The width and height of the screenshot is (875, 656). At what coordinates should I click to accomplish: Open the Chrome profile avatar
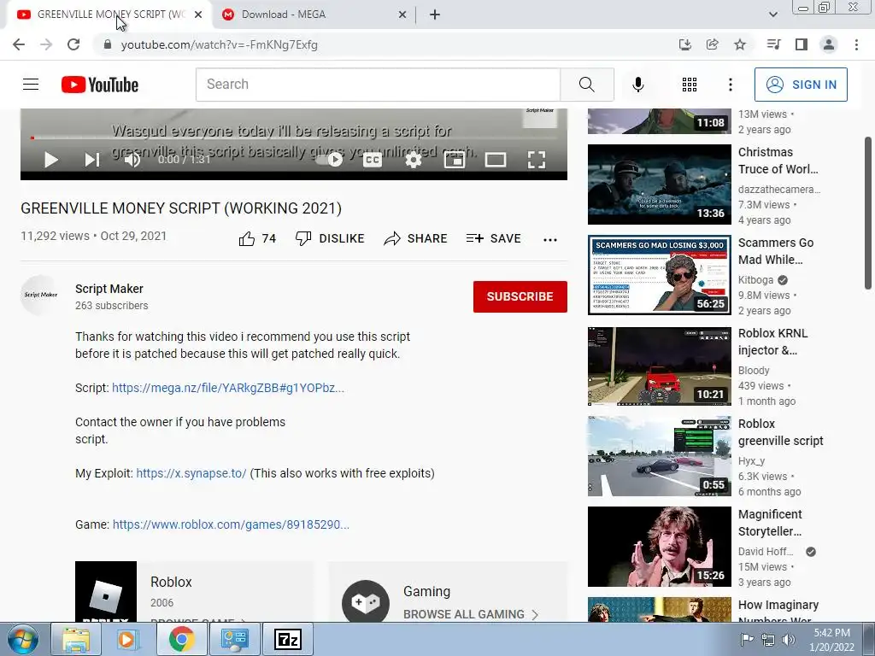click(x=829, y=44)
